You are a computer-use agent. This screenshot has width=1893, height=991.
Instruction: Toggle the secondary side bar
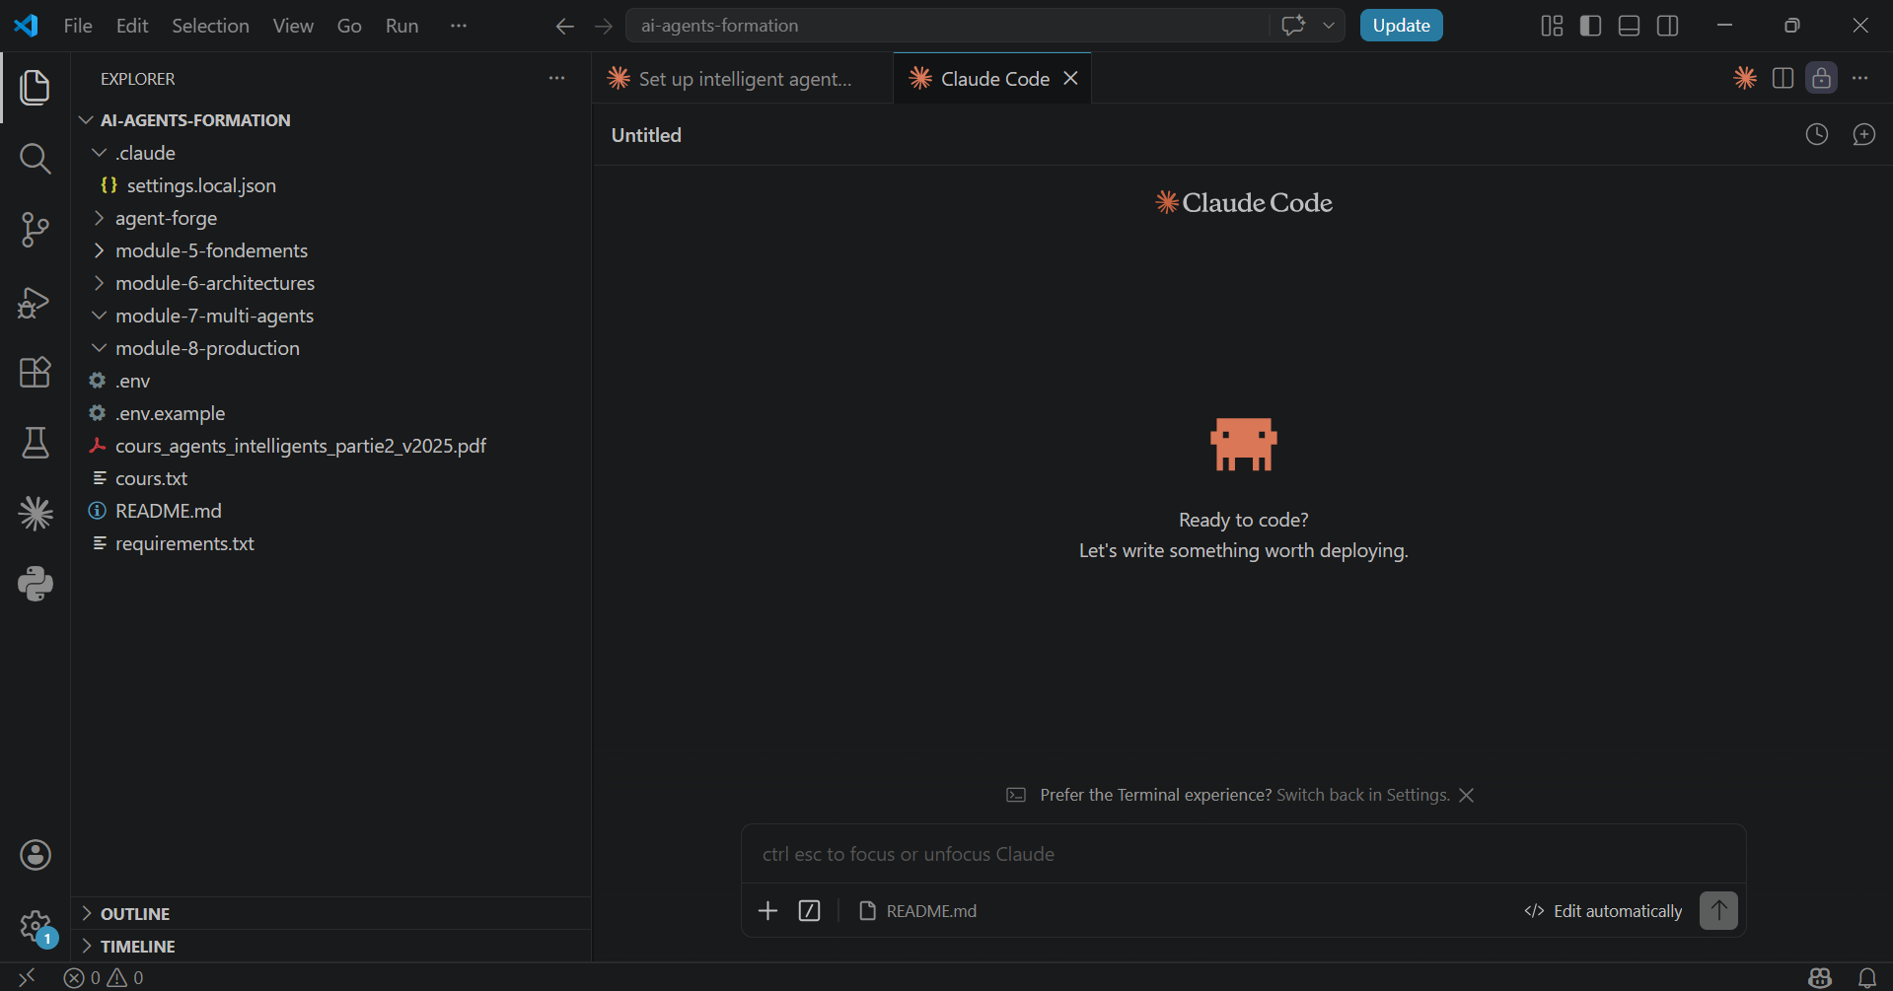click(1668, 26)
